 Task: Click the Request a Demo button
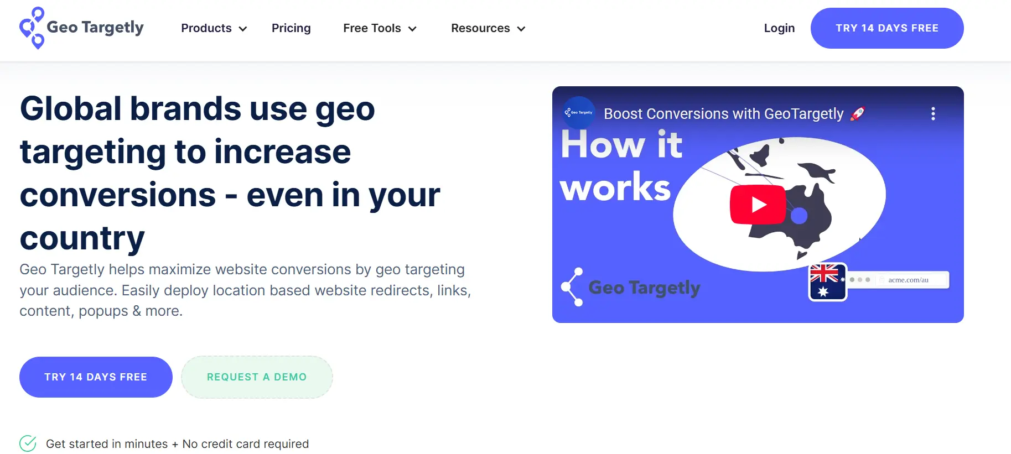point(257,377)
